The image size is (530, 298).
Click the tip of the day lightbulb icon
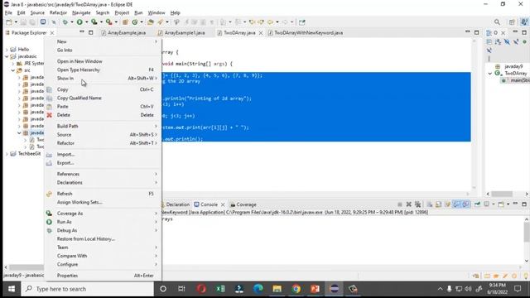click(526, 276)
